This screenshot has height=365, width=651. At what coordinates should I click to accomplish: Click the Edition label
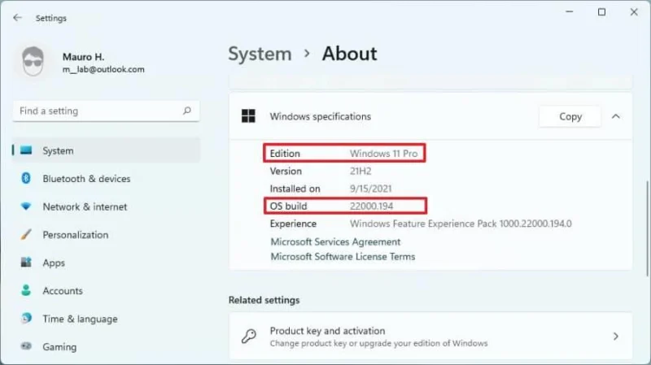click(x=284, y=154)
